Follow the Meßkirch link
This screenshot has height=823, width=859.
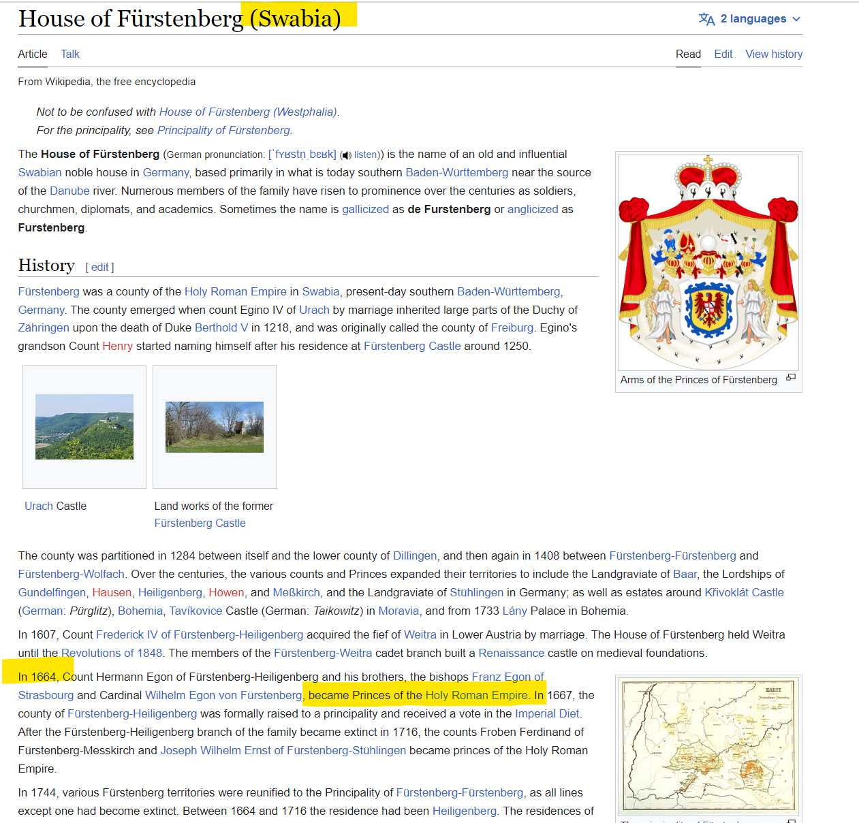296,592
